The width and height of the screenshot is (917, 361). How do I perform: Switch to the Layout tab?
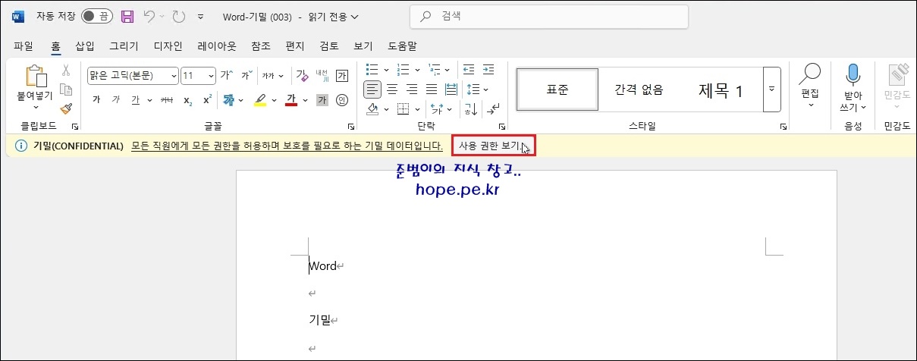tap(217, 46)
